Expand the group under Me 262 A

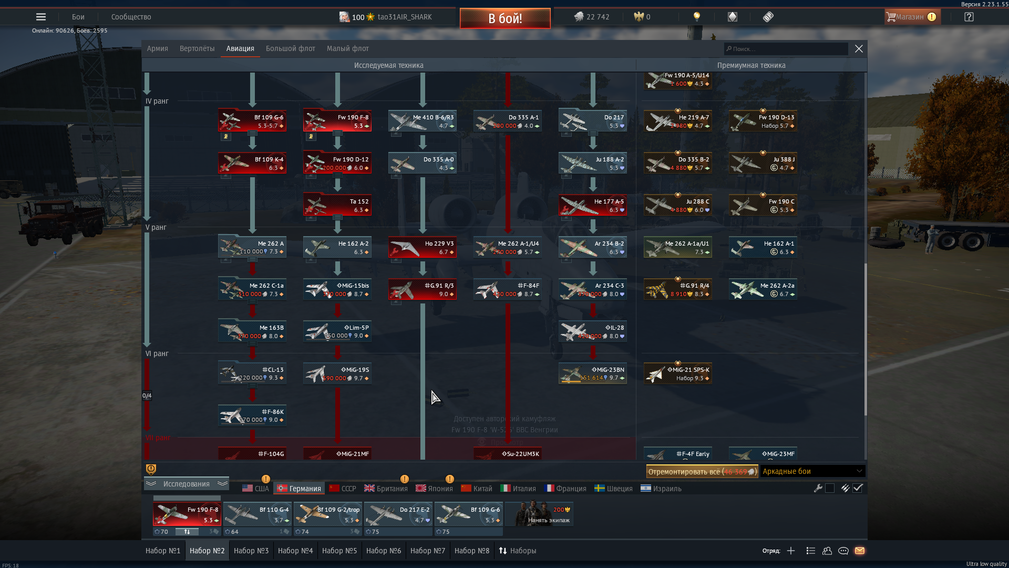click(252, 260)
